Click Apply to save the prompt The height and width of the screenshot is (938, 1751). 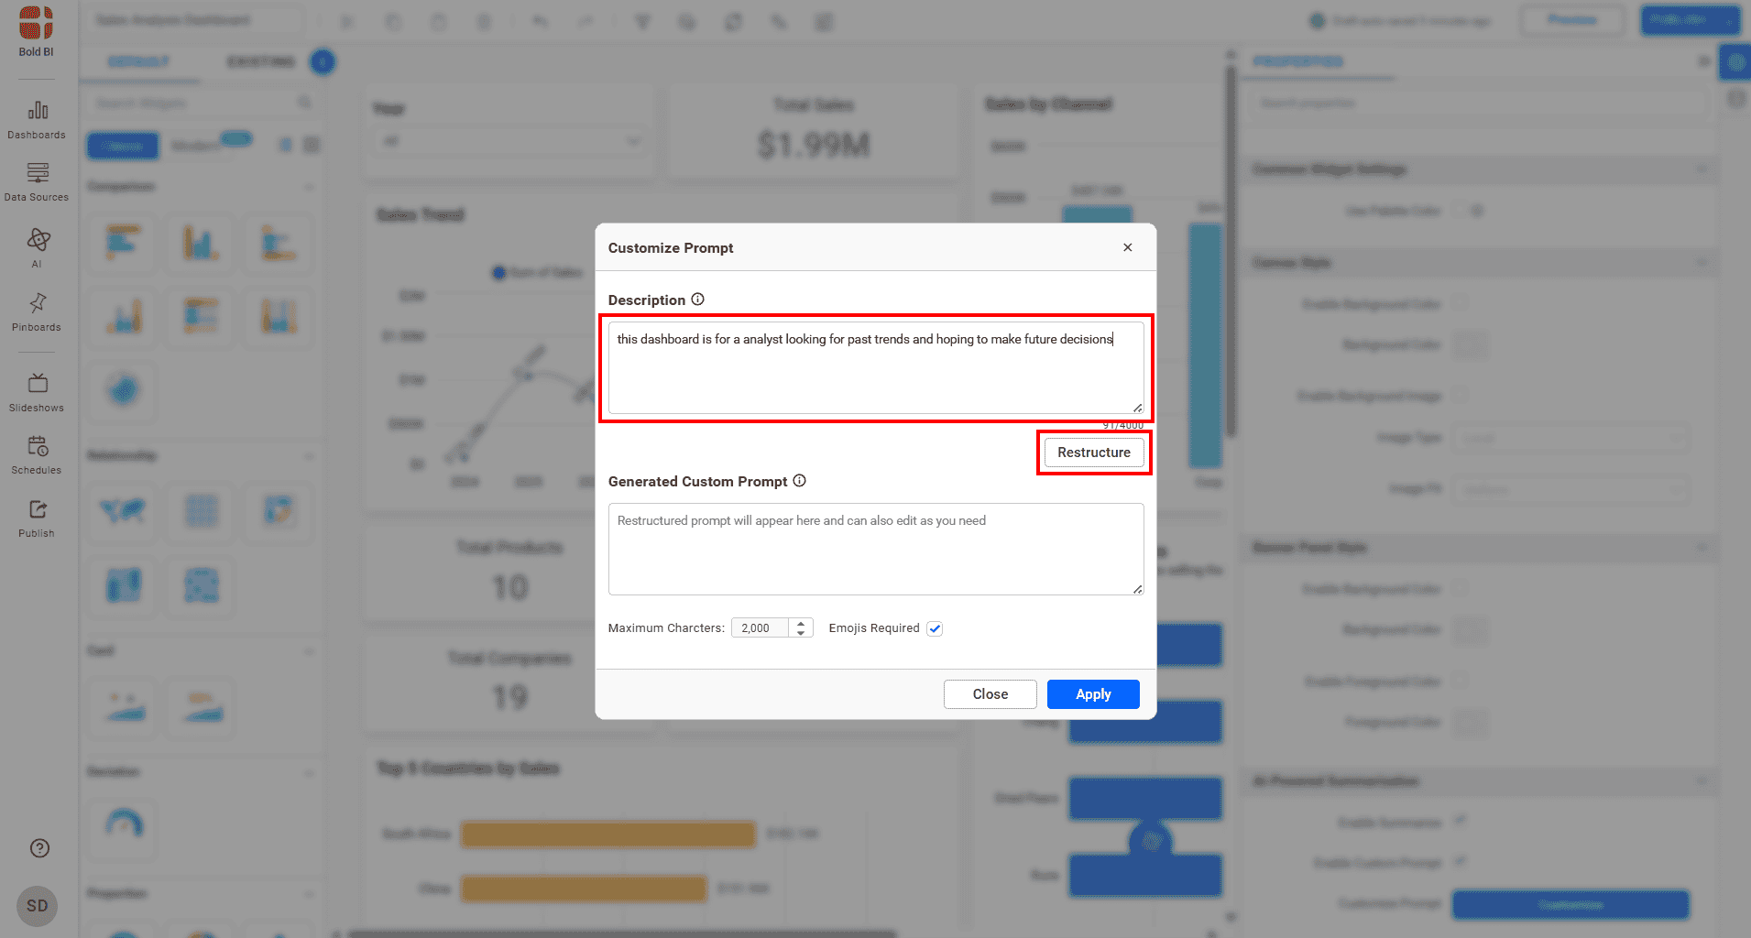(1093, 694)
